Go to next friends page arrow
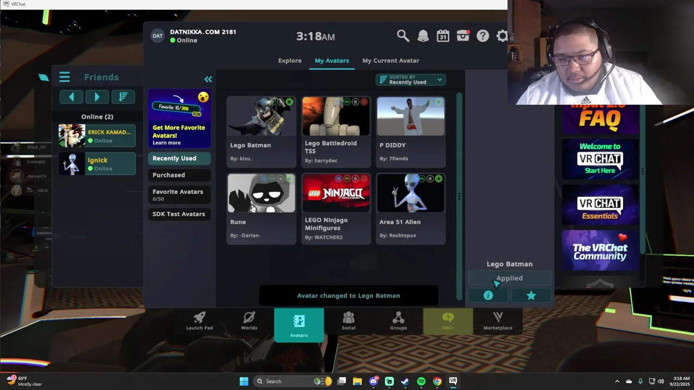This screenshot has height=390, width=694. pos(97,96)
